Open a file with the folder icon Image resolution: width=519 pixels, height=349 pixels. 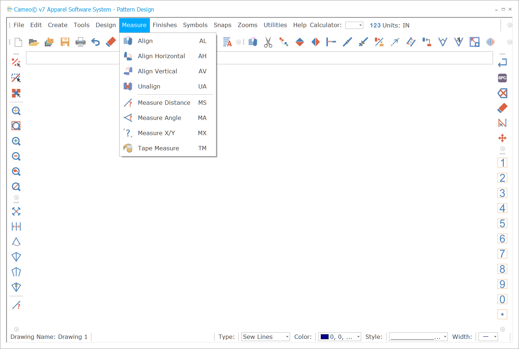coord(34,42)
